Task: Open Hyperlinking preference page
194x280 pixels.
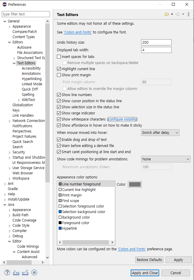Action: click(32, 79)
